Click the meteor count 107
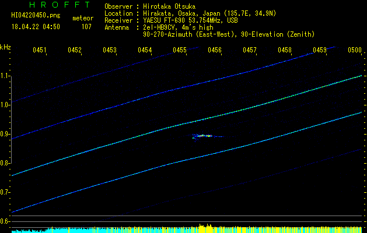367x233 pixels. point(86,27)
